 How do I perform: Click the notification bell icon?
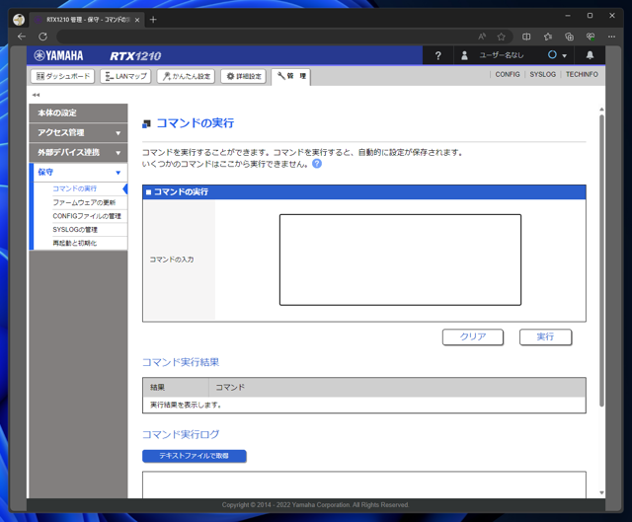pos(590,55)
